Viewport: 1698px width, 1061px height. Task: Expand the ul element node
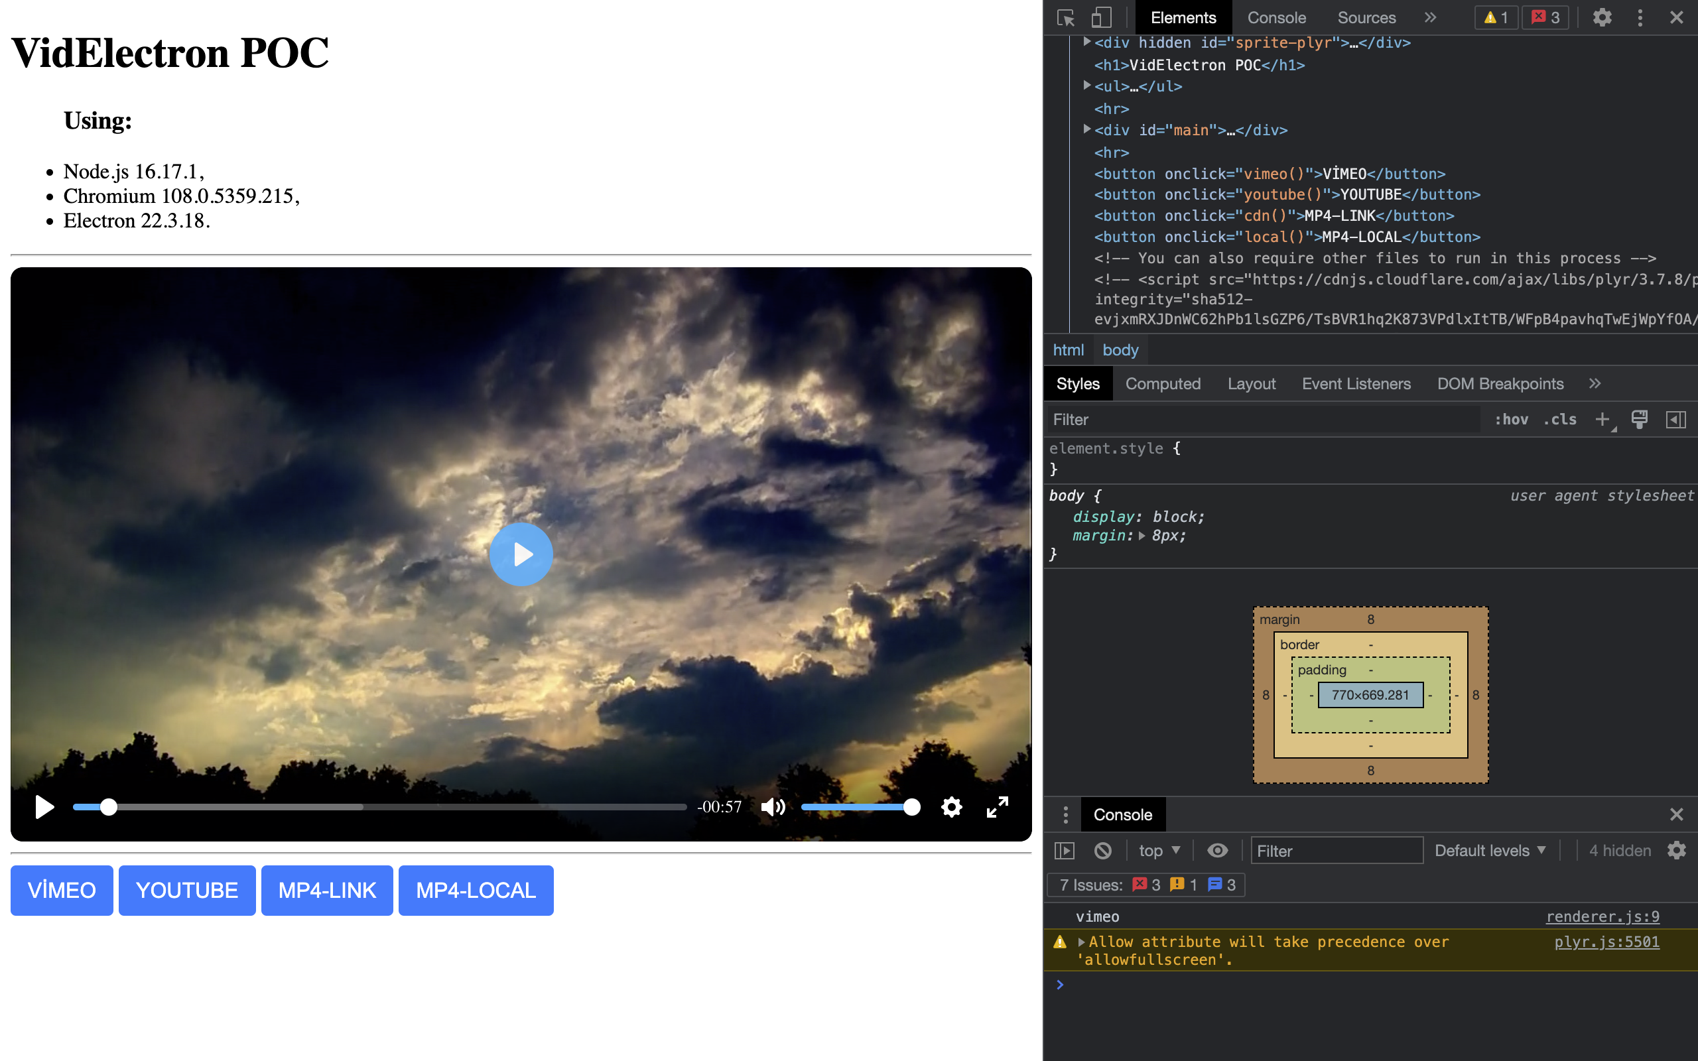(x=1087, y=86)
